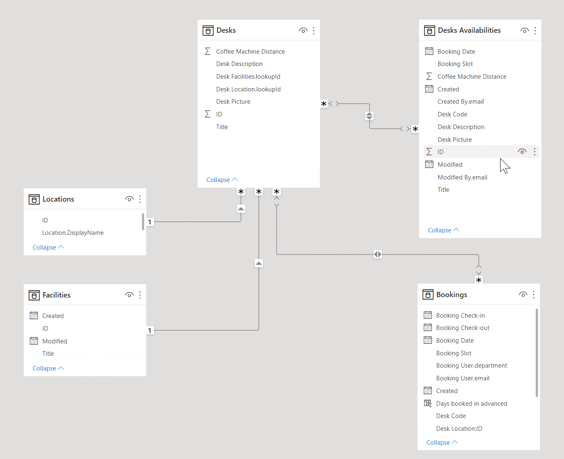Select Desk Description field in Desks table
The height and width of the screenshot is (459, 564).
coord(240,64)
